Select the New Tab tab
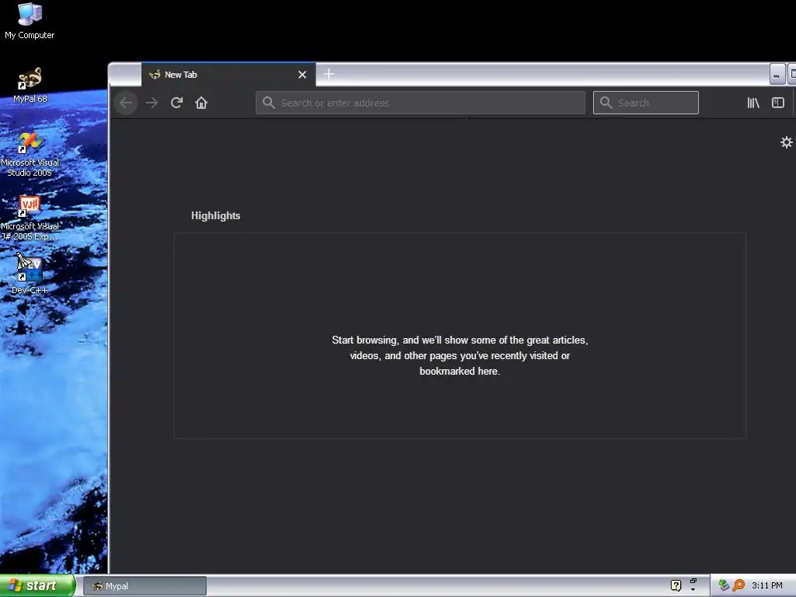This screenshot has width=796, height=597. (x=229, y=75)
